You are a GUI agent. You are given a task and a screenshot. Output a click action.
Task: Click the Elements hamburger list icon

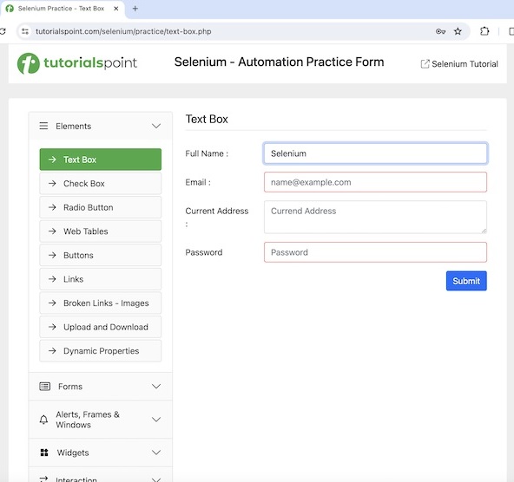click(43, 126)
